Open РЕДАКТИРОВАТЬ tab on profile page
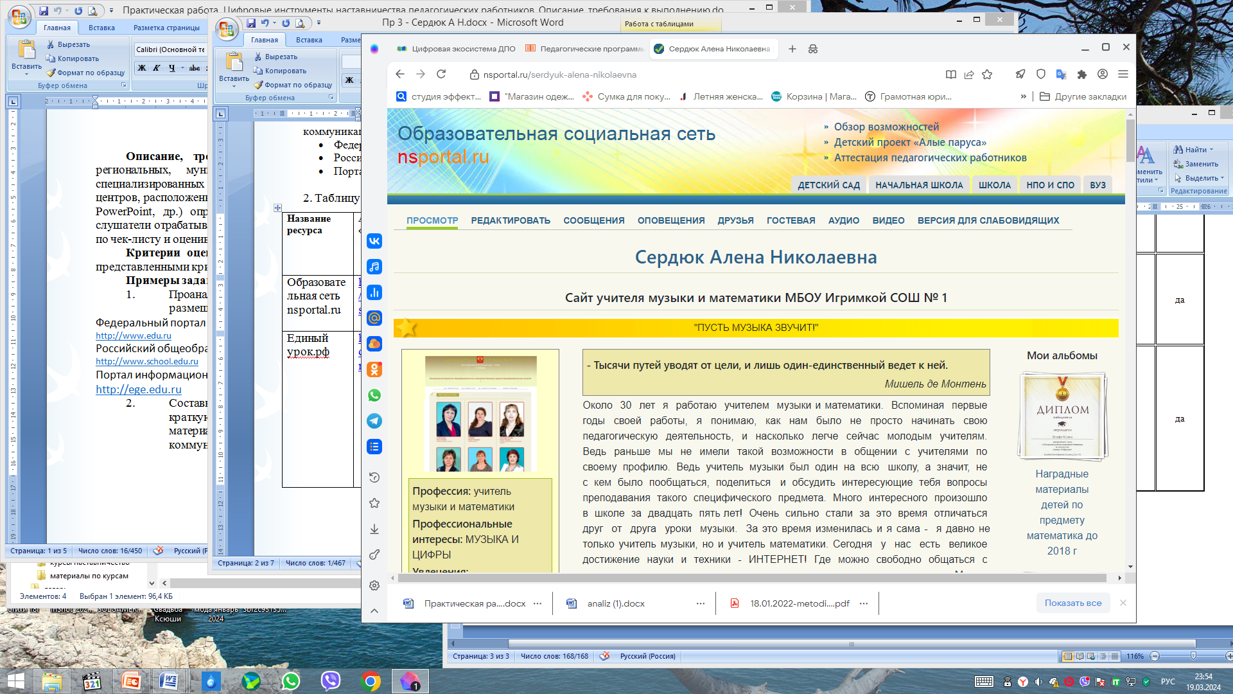1233x694 pixels. click(x=511, y=220)
